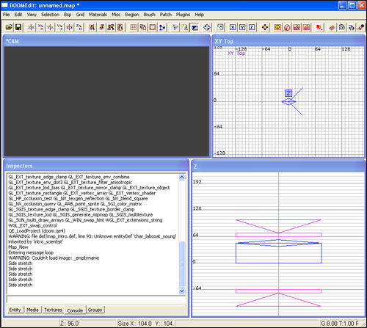
Task: Click the Y axis lock button
Action: pos(242,27)
